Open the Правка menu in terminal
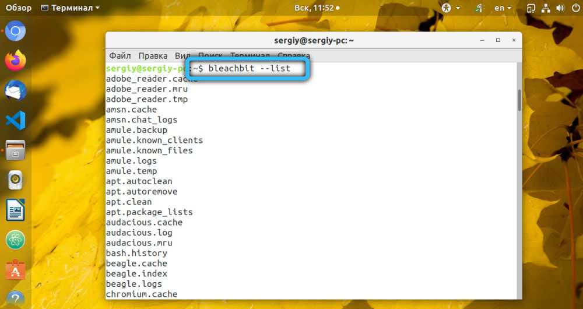Viewport: 583px width, 309px height. click(x=153, y=56)
